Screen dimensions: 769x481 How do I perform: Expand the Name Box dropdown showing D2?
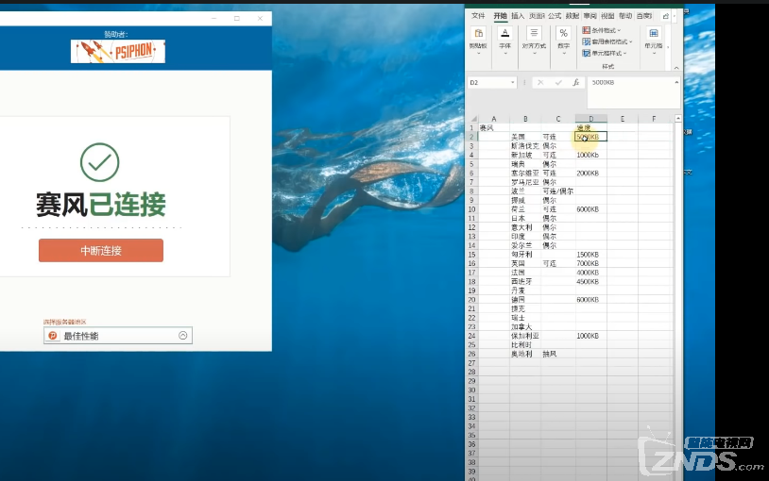click(x=512, y=82)
